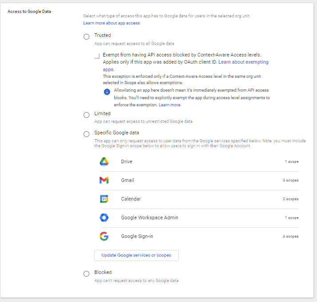The width and height of the screenshot is (317, 302).
Task: Select the Trusted access radio button
Action: [x=87, y=36]
